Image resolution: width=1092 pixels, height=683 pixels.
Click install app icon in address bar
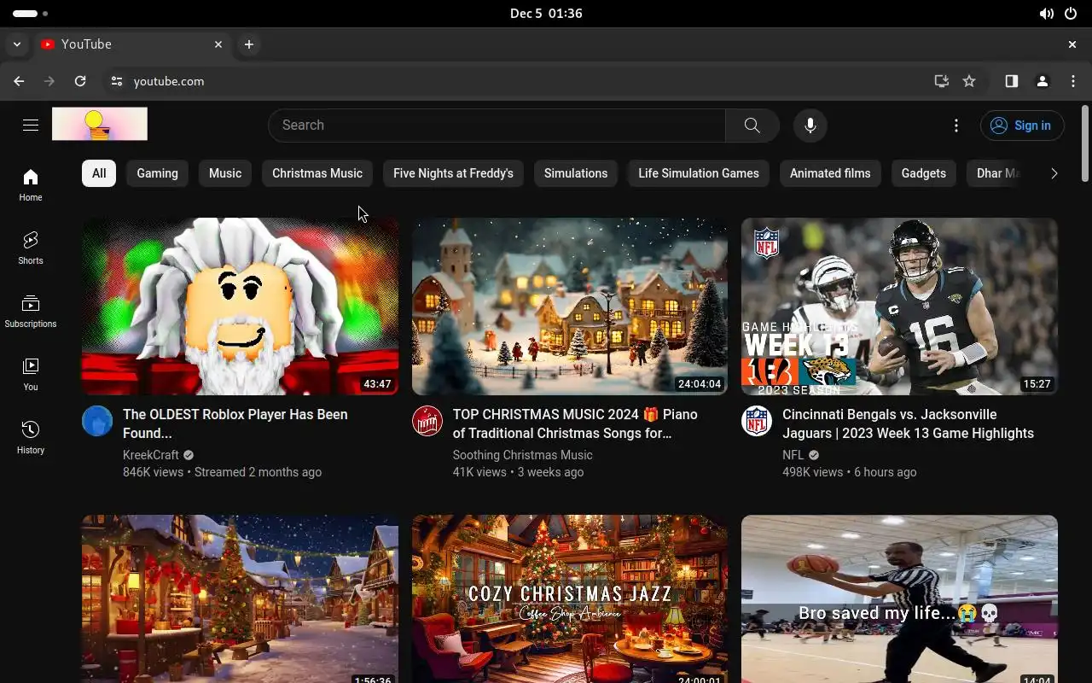tap(941, 81)
